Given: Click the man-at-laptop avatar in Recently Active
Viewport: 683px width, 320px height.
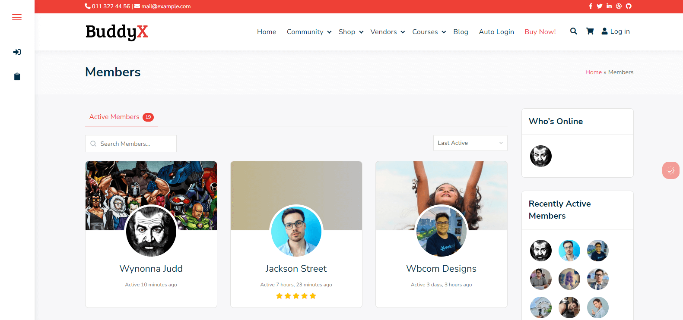Looking at the screenshot, I should (x=541, y=279).
